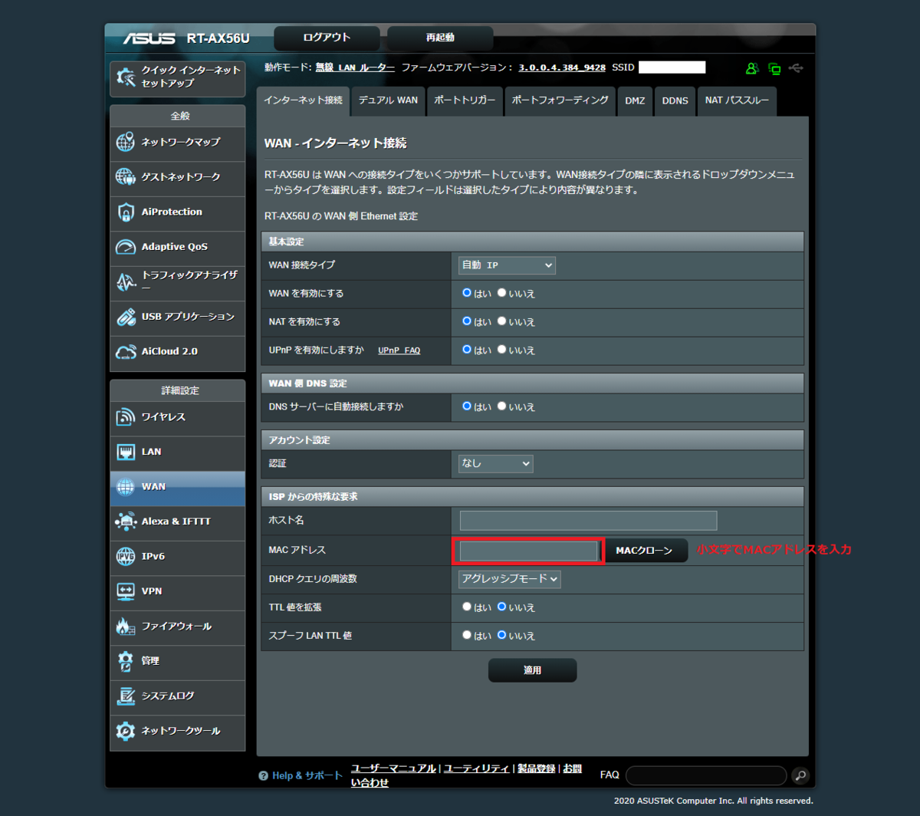The width and height of the screenshot is (920, 816).
Task: Click the MAC アドレス input field
Action: pos(528,551)
